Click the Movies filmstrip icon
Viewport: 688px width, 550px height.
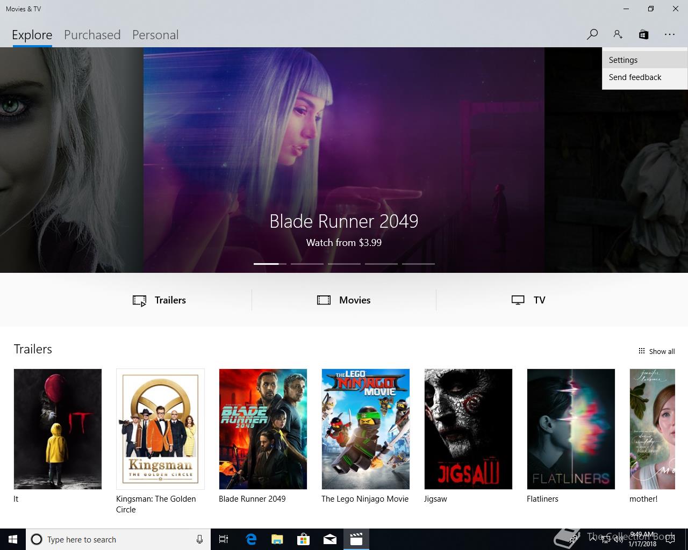(324, 300)
